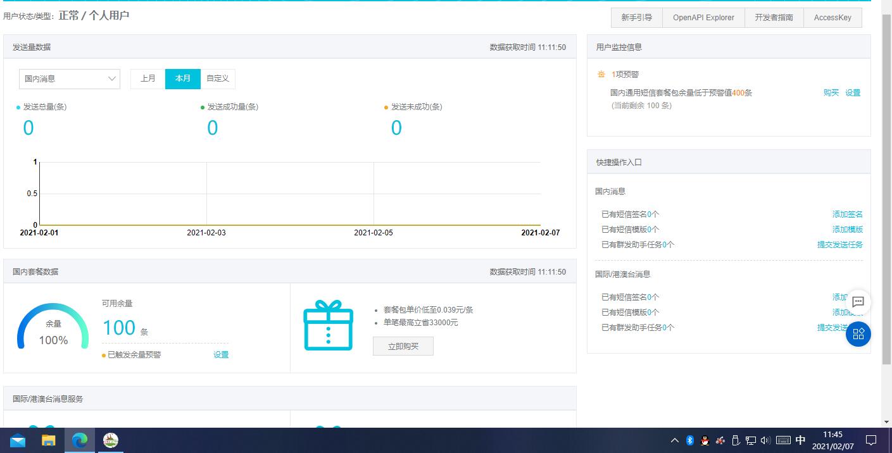Open File Explorer from the taskbar
The image size is (892, 453).
(49, 440)
